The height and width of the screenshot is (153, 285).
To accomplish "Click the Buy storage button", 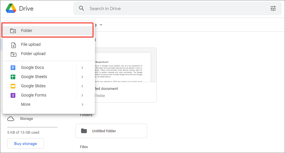I will tap(25, 143).
